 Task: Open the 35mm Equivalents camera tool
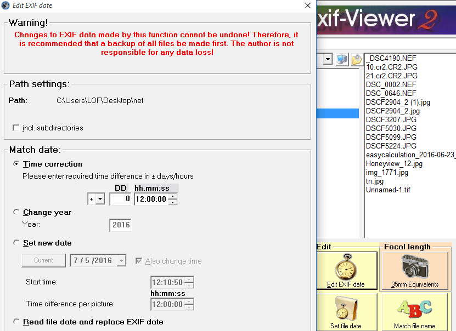(415, 271)
